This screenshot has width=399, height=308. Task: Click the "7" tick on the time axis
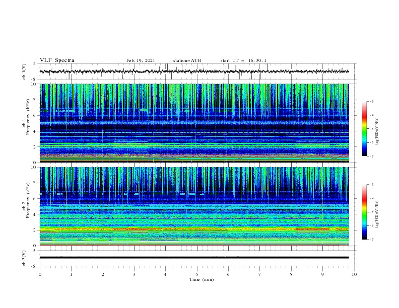259,274
